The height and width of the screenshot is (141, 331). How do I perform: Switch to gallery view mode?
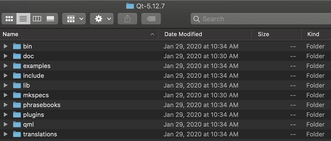click(x=51, y=19)
